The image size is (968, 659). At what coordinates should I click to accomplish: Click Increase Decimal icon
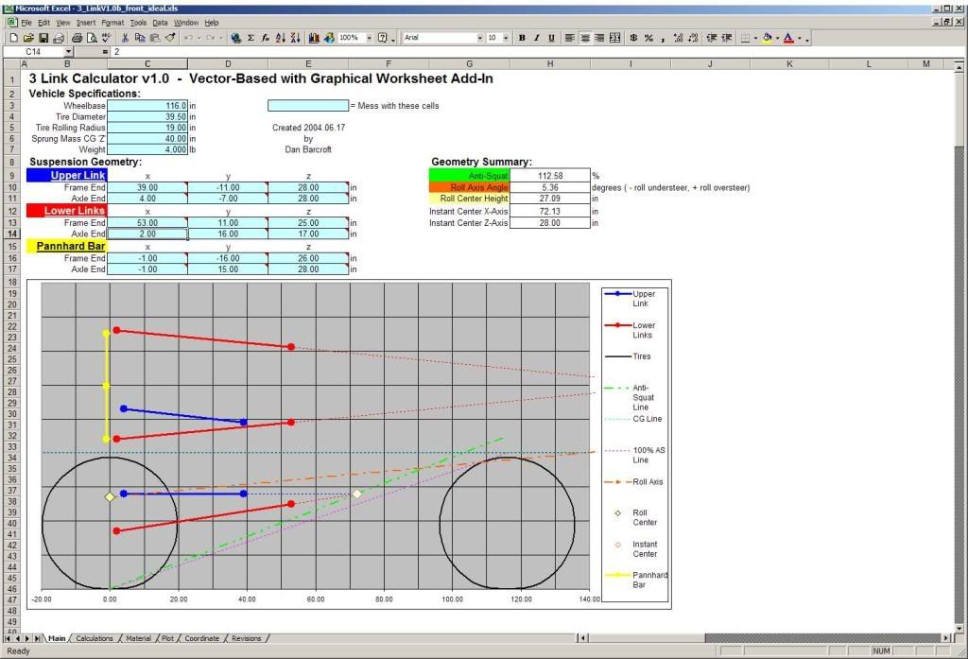(x=678, y=38)
